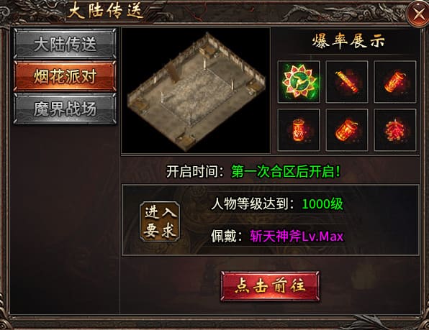Click the 大陆传送 window title
The height and width of the screenshot is (330, 429).
106,12
